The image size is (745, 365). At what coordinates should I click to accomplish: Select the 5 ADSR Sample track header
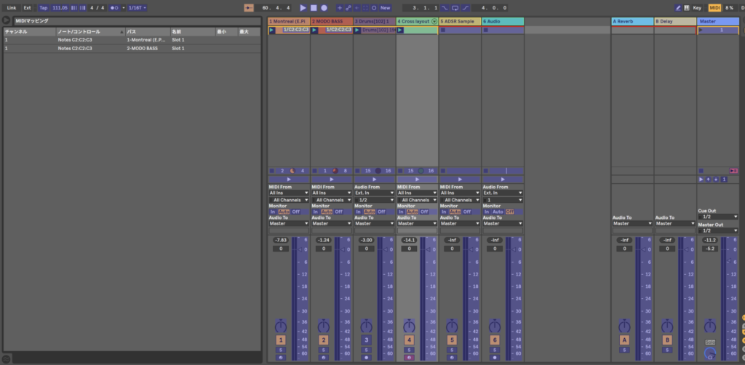459,21
